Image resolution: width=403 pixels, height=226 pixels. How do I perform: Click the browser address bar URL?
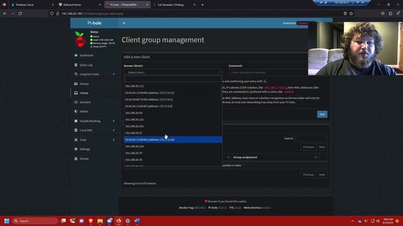93,14
